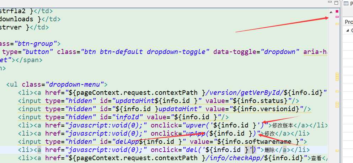Jump to the yellow warning marker beside the del onclick line
This screenshot has width=353, height=163.
point(337,151)
